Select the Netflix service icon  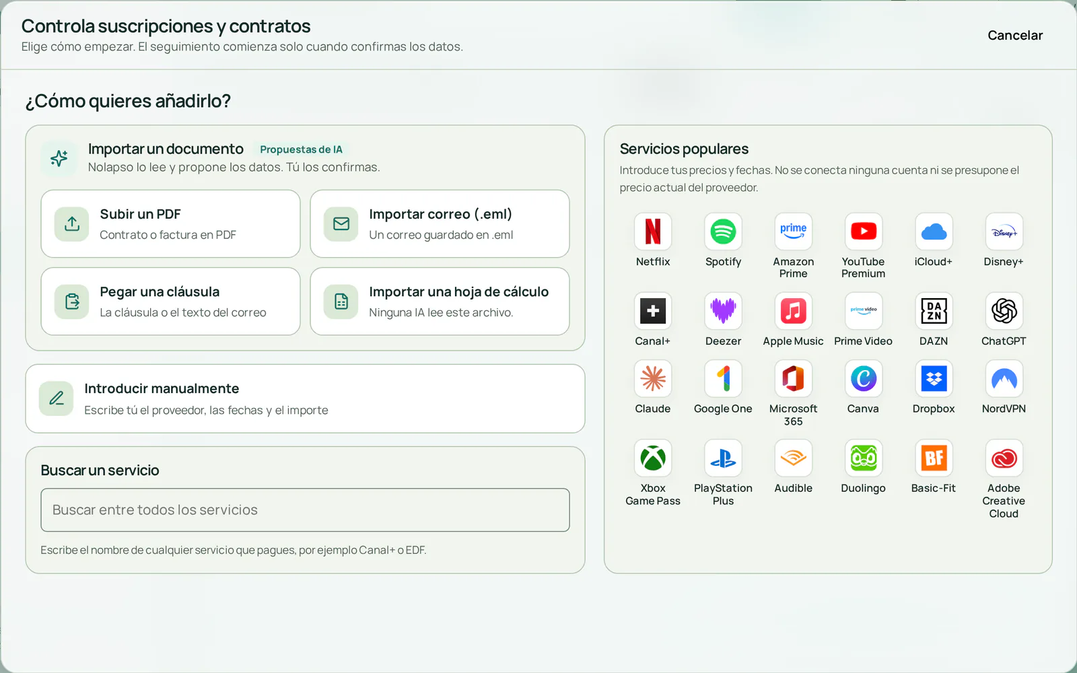tap(653, 232)
